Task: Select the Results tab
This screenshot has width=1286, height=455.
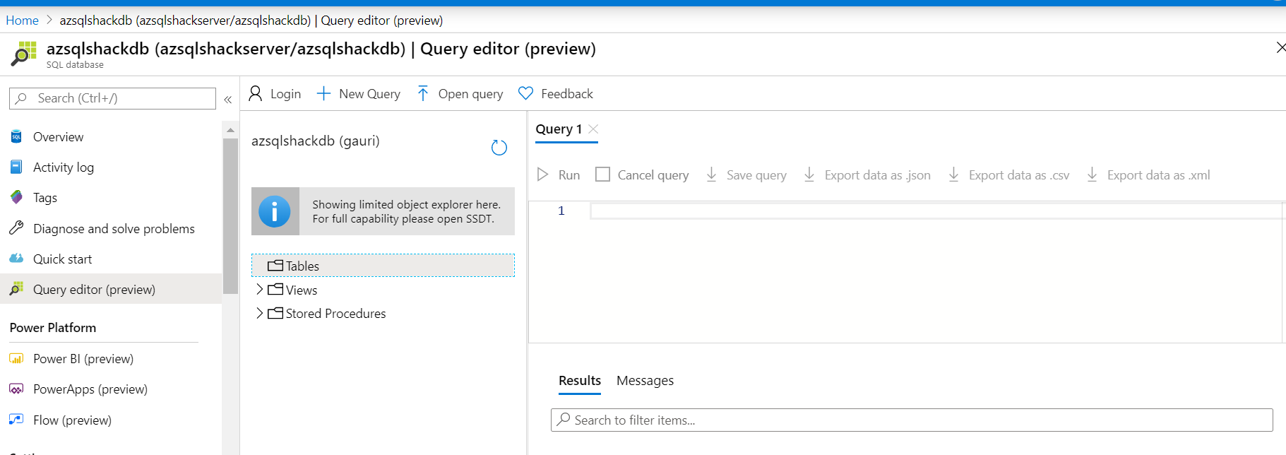Action: tap(579, 381)
